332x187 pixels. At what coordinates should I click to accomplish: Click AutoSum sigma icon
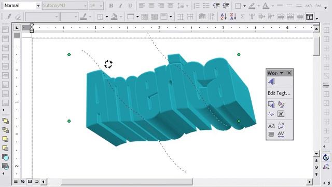[243, 17]
